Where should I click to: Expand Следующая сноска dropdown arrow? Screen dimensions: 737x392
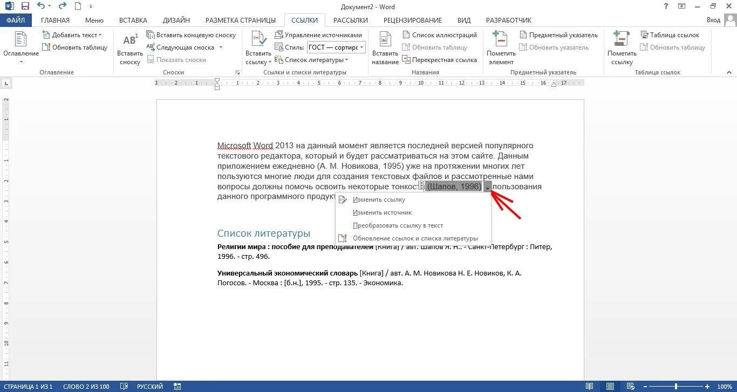click(221, 47)
